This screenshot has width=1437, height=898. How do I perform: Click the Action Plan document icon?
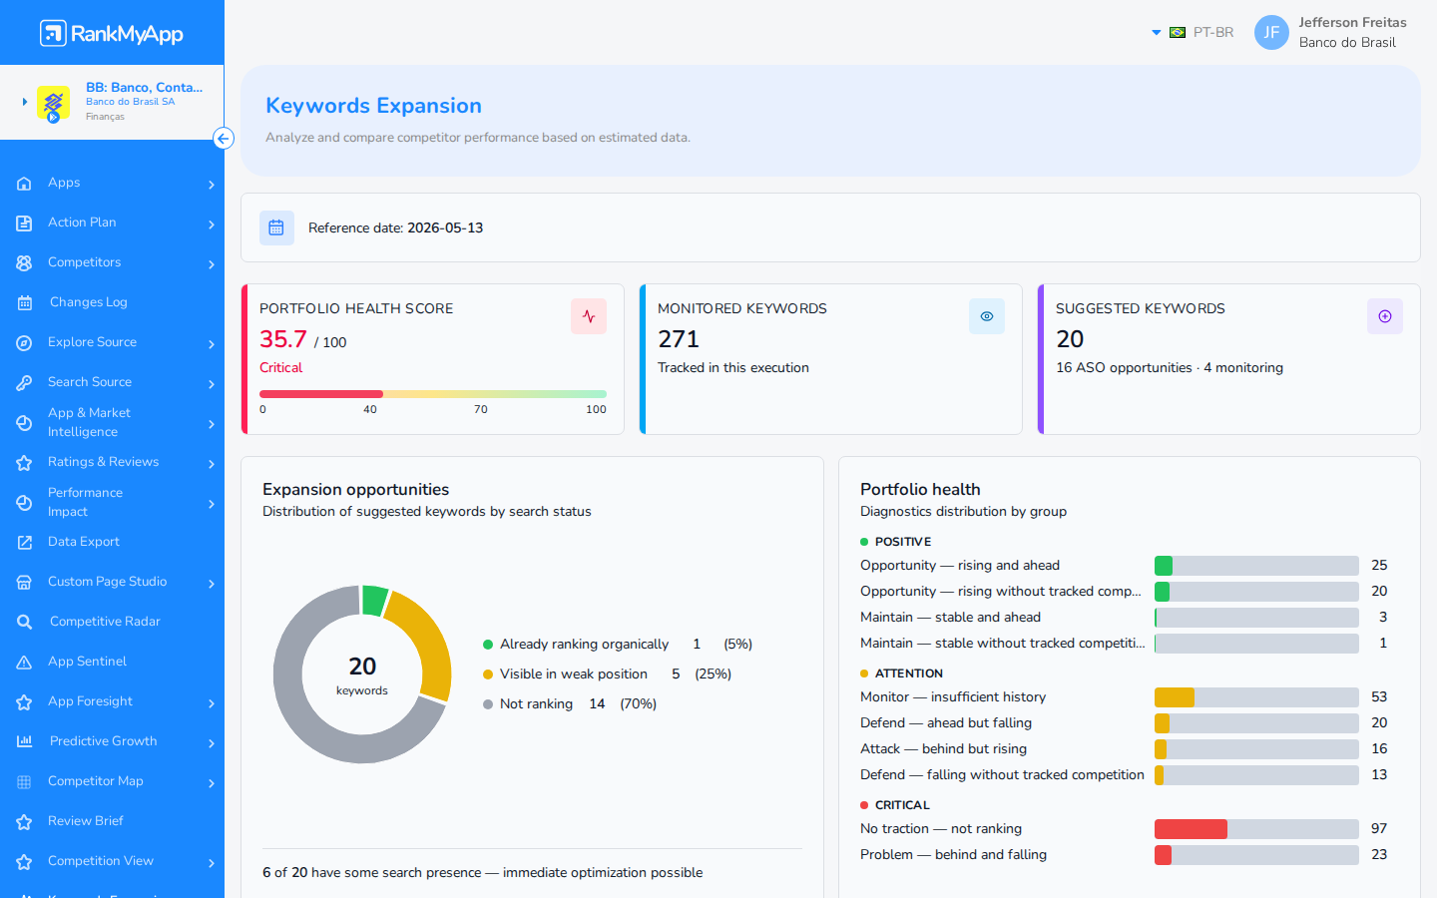[x=24, y=224]
